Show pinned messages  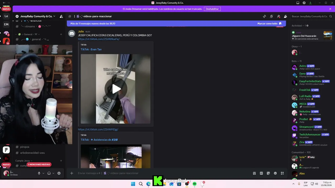278,16
